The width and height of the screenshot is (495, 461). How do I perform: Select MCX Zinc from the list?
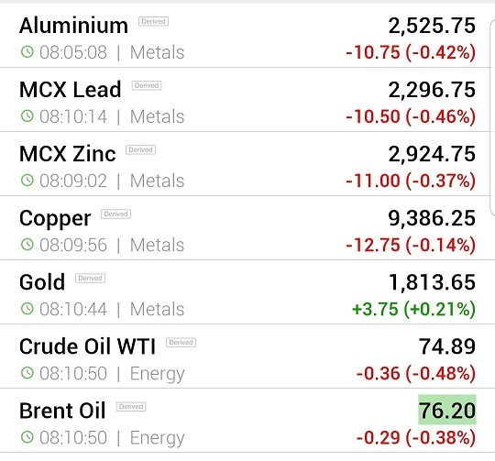tap(245, 164)
